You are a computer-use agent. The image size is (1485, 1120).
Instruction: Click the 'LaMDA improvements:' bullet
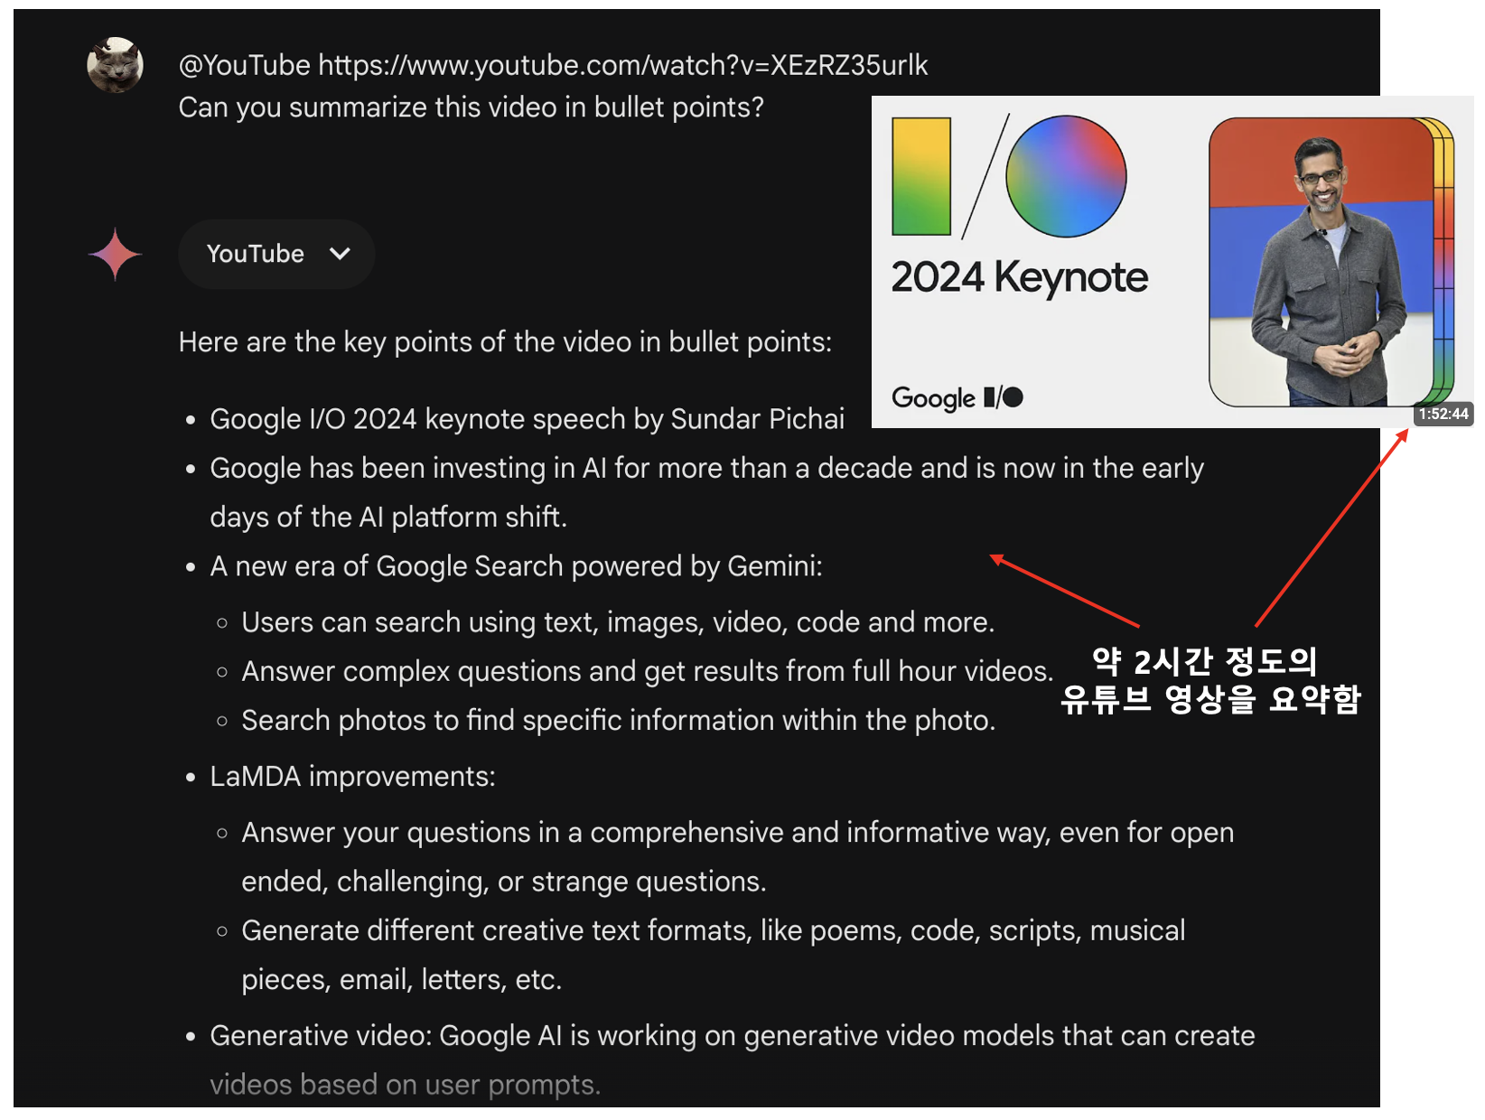click(352, 776)
